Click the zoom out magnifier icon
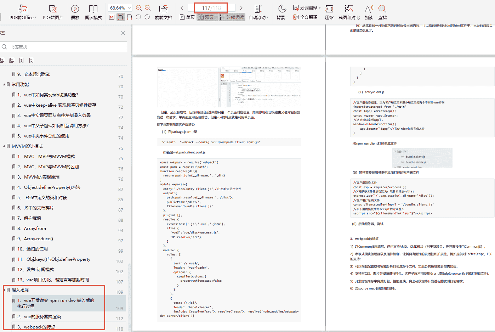 (139, 8)
